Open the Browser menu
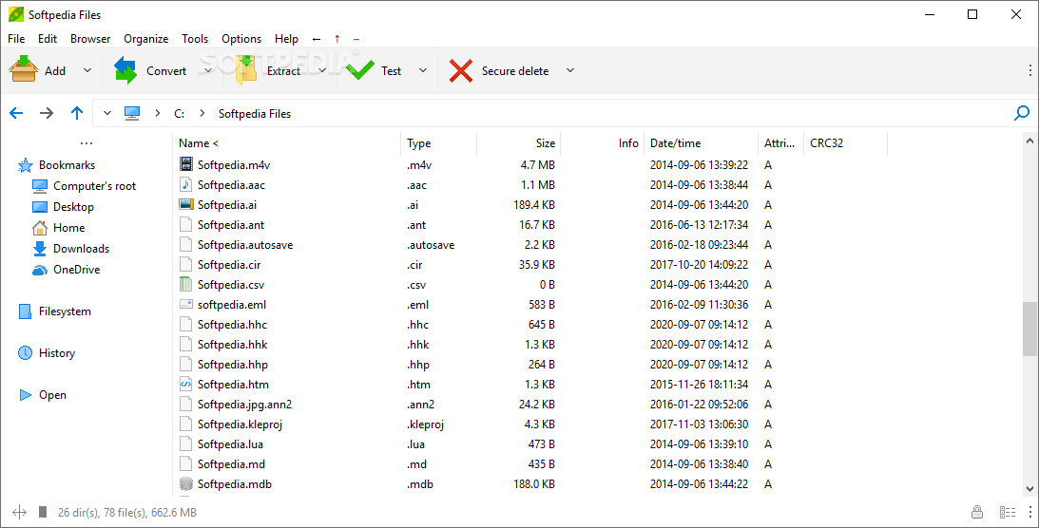The height and width of the screenshot is (528, 1039). pyautogui.click(x=90, y=39)
